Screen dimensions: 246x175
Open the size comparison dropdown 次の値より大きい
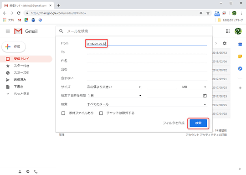114,87
